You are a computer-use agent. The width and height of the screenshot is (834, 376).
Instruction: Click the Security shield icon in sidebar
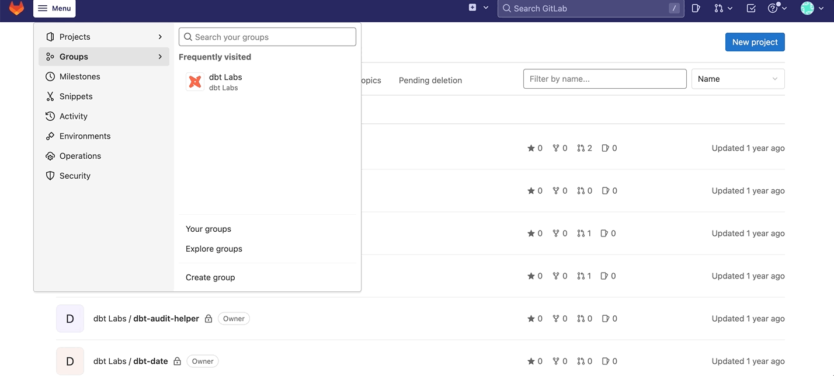click(50, 175)
